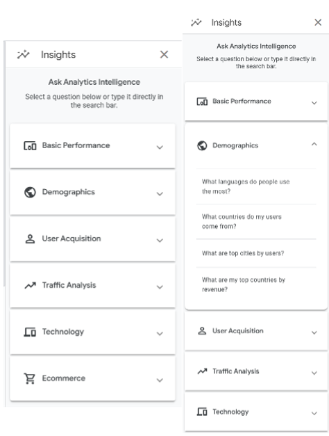329x436 pixels.
Task: Click the globe icon in the expanded Demographics card
Action: click(x=202, y=145)
